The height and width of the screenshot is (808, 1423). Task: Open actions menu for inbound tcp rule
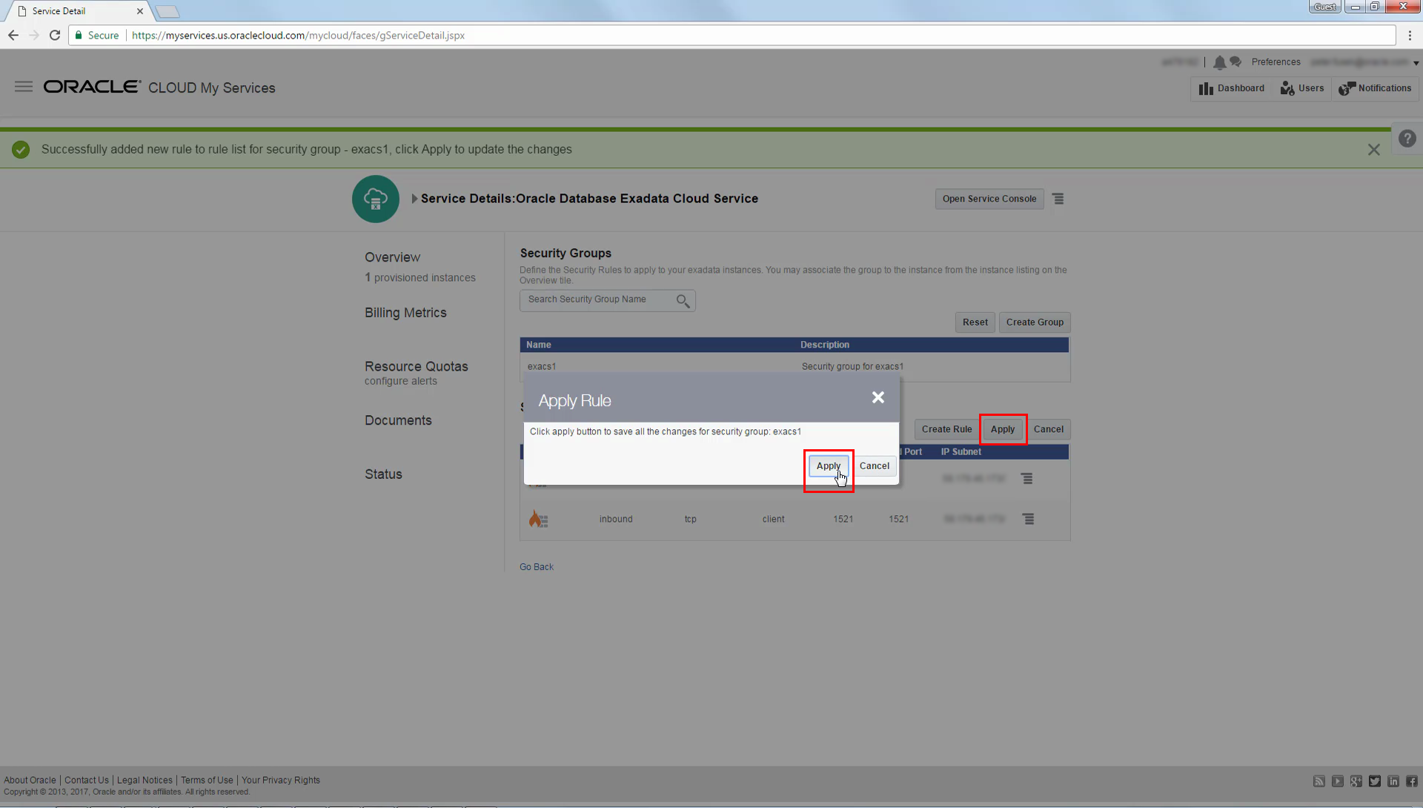(1029, 519)
